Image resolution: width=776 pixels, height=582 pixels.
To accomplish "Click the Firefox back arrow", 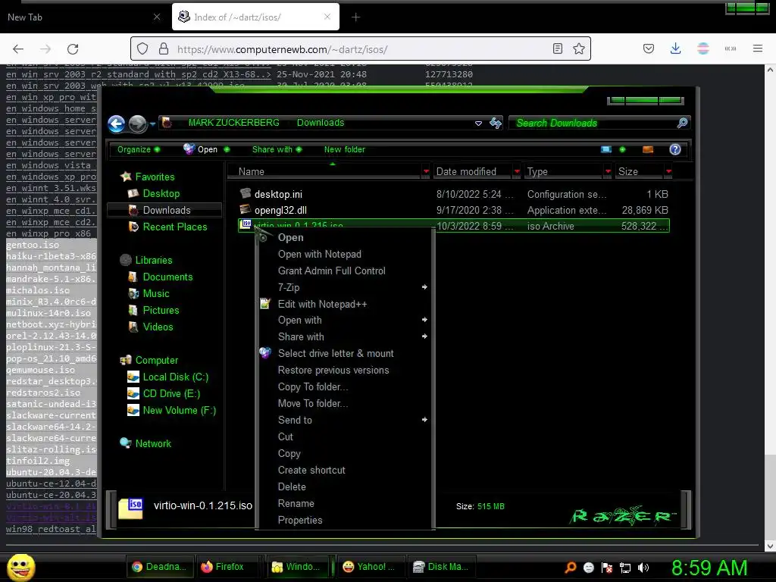I will 18,49.
